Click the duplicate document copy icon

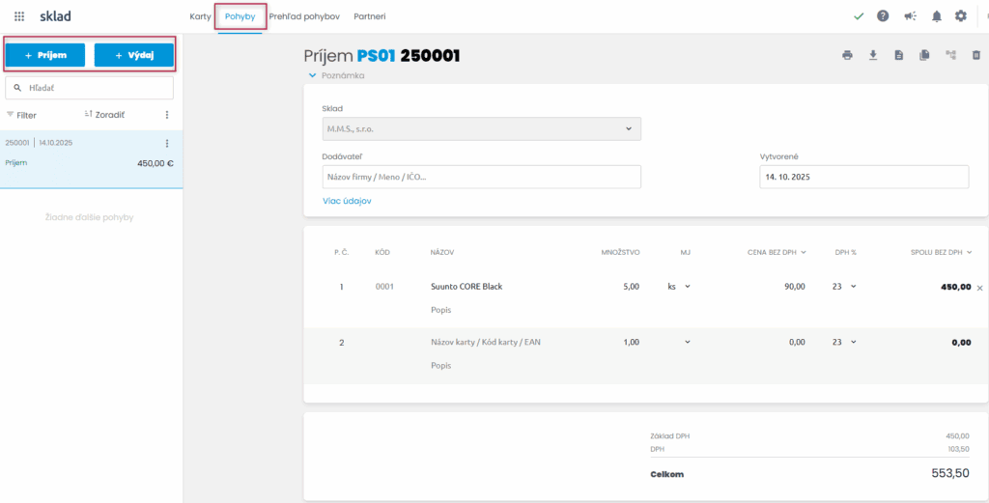(924, 56)
